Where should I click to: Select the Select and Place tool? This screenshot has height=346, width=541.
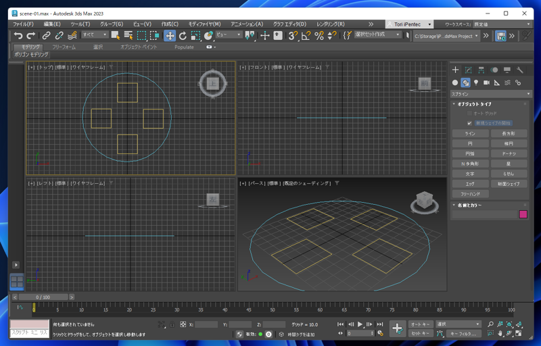pos(208,36)
